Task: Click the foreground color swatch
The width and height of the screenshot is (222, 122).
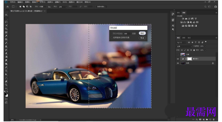Action: point(6,94)
